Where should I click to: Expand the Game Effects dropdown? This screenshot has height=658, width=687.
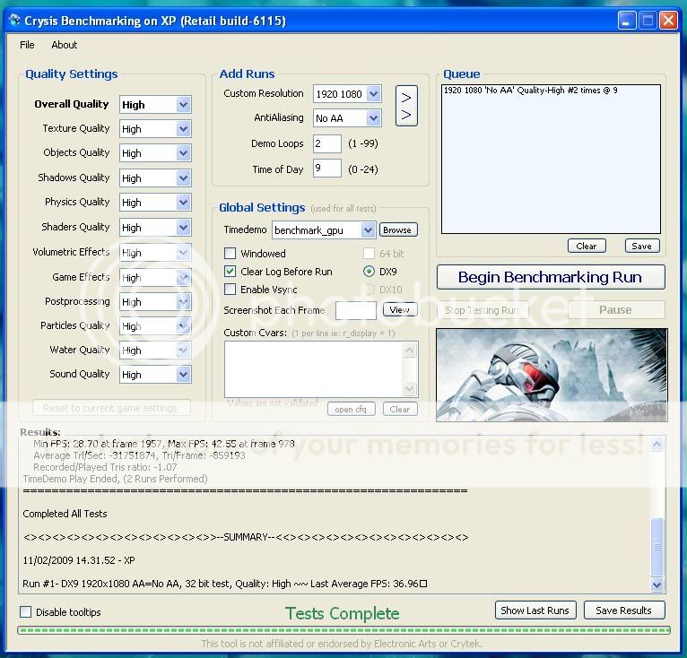tap(184, 277)
